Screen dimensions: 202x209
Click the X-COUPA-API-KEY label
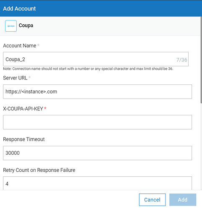point(23,109)
